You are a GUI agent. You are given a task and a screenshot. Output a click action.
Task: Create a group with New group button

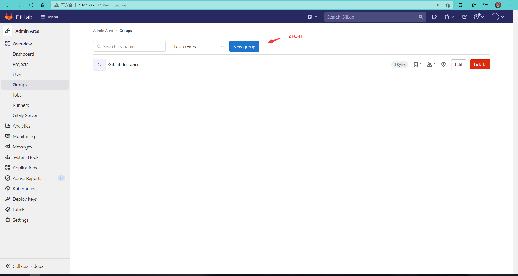point(244,46)
